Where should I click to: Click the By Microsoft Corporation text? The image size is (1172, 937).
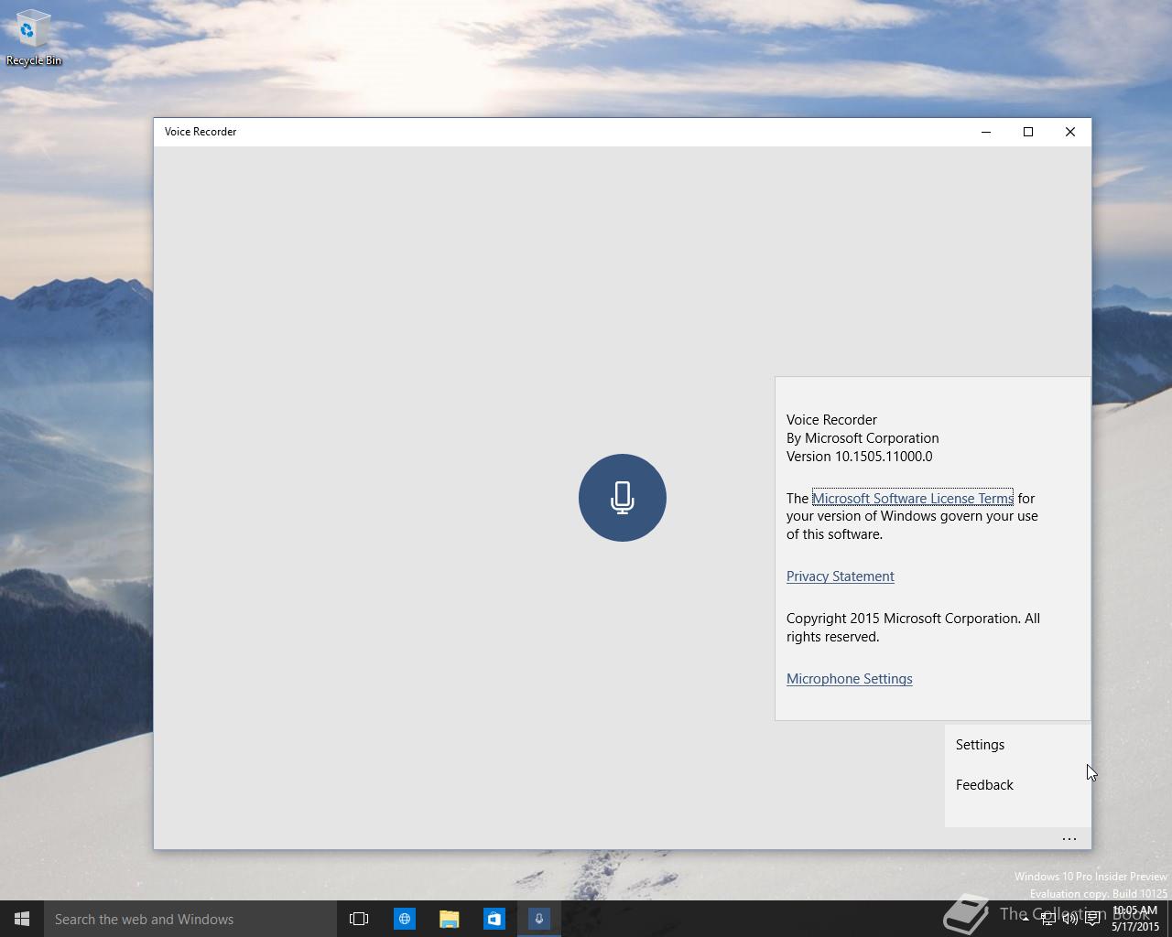(x=863, y=438)
